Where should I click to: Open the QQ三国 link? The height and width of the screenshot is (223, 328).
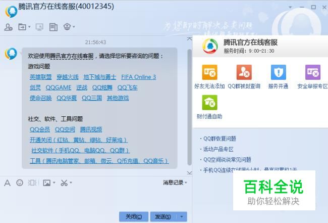point(92,98)
